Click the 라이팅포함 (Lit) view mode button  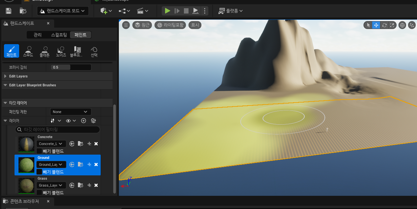(170, 25)
